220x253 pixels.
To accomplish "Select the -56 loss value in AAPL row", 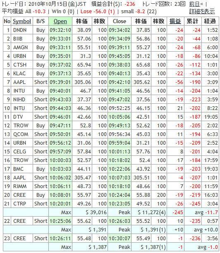I will (x=179, y=82).
